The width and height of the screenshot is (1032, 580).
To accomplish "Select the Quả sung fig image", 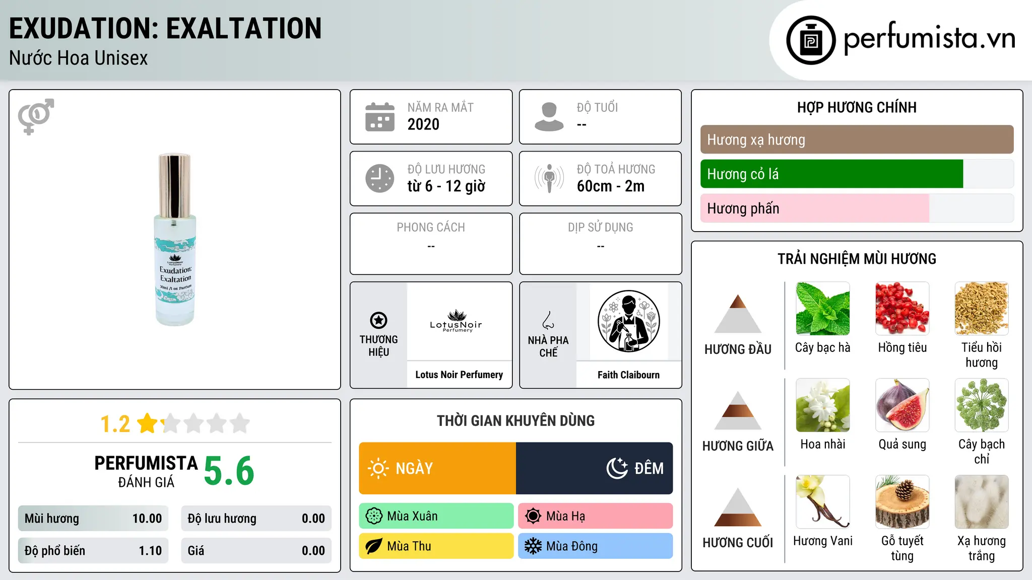I will [x=902, y=405].
